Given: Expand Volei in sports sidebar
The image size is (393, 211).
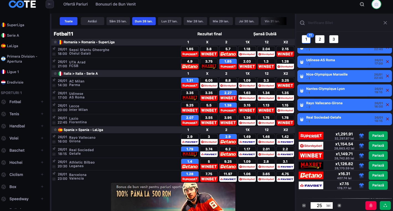Looking at the screenshot, I should pos(42,138).
